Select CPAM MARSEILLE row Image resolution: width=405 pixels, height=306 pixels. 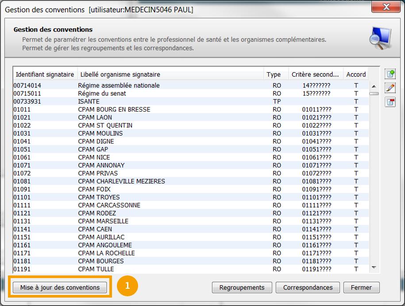[x=191, y=221]
